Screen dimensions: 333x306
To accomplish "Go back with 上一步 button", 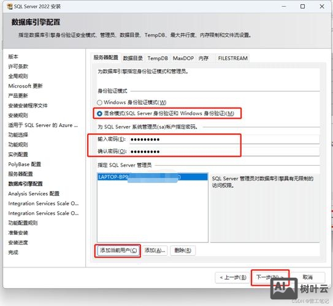I will tap(233, 277).
